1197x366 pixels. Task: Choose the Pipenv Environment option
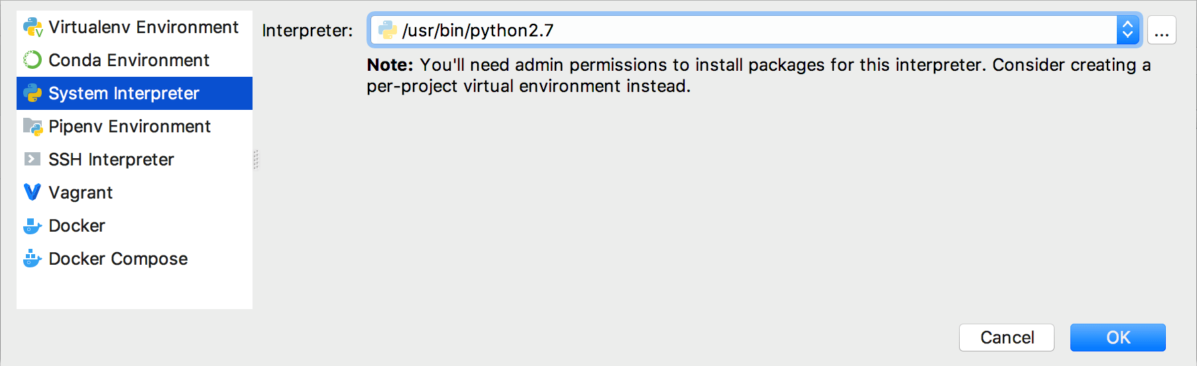pos(129,126)
